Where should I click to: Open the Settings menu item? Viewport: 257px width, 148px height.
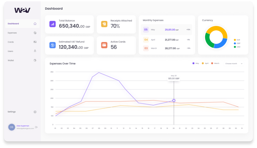pyautogui.click(x=22, y=112)
